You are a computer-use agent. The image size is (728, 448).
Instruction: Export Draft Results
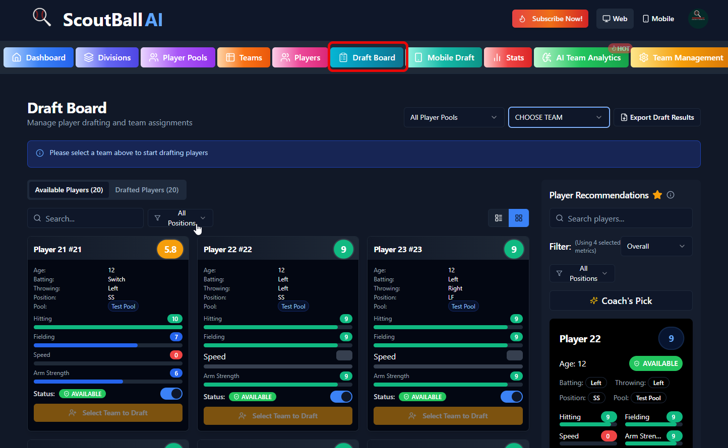657,117
